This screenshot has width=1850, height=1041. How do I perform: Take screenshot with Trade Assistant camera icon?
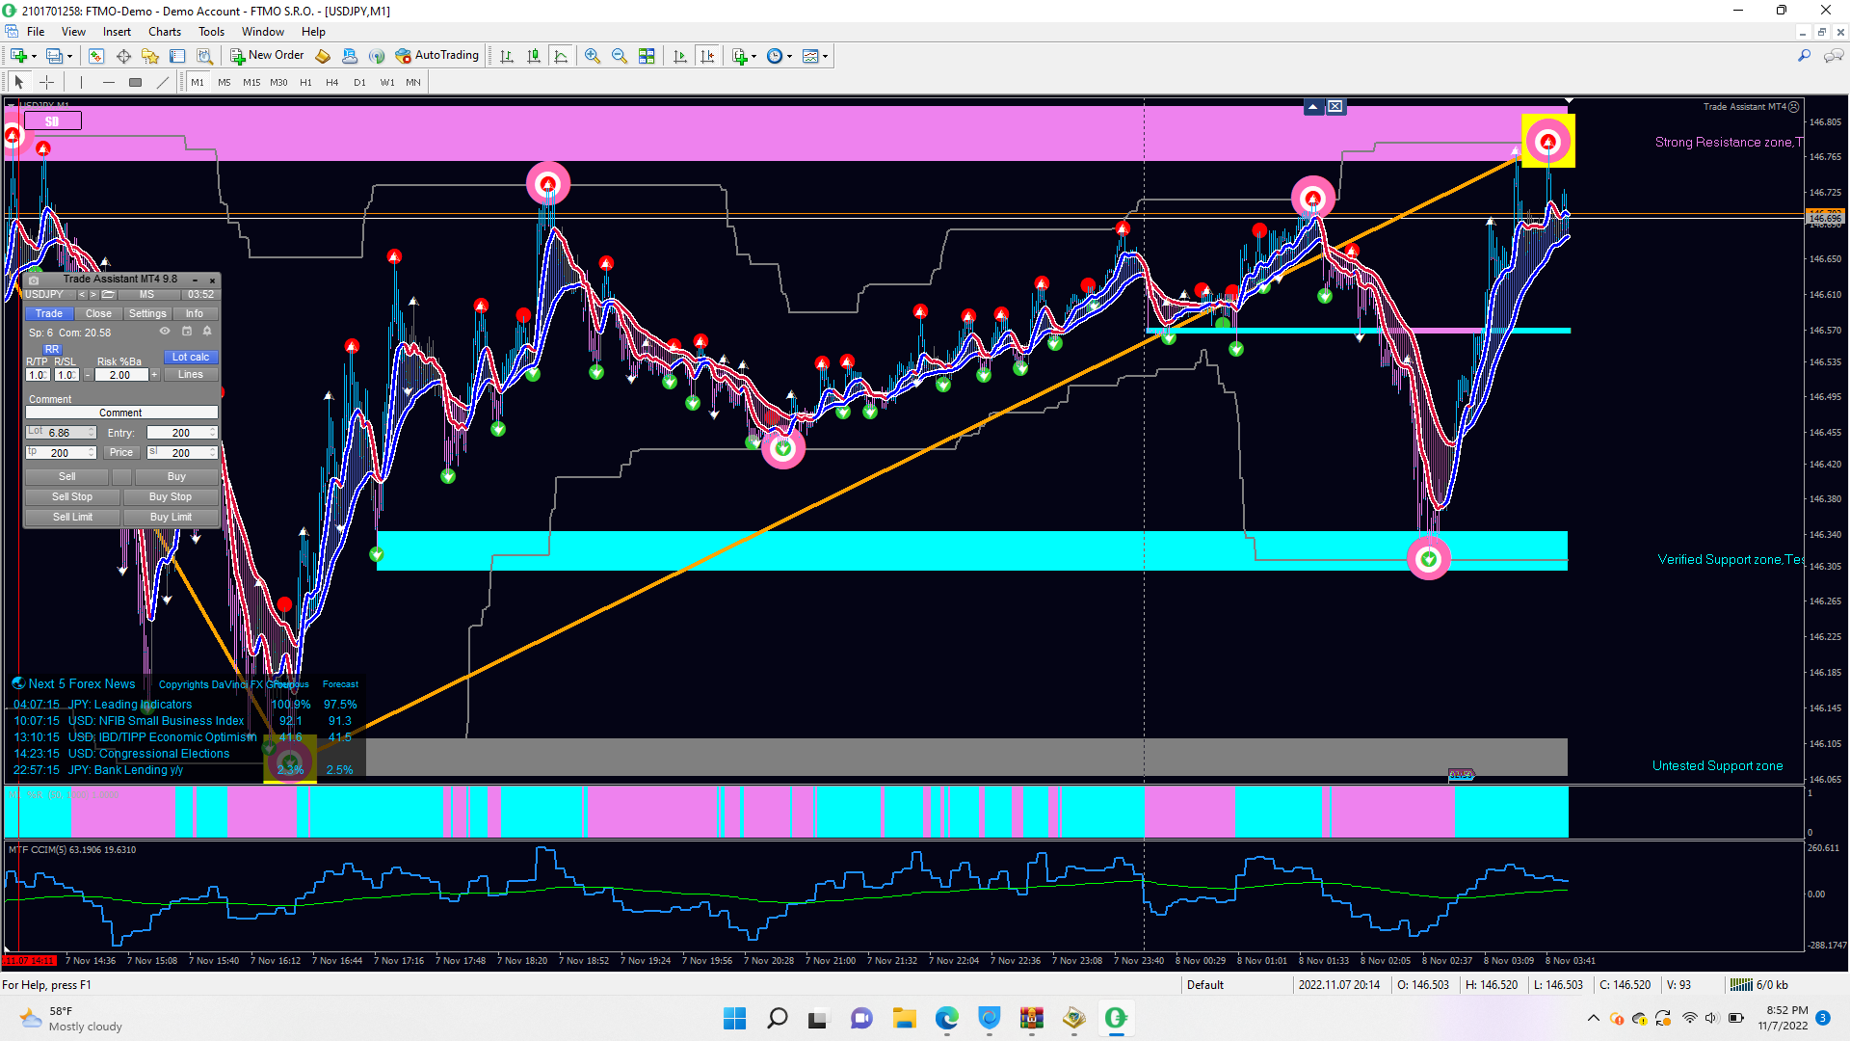coord(34,280)
